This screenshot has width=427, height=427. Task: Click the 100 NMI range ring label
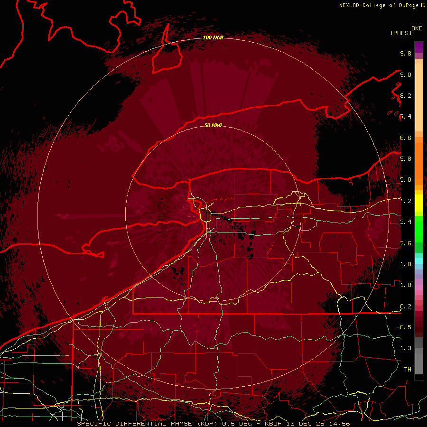pos(213,37)
